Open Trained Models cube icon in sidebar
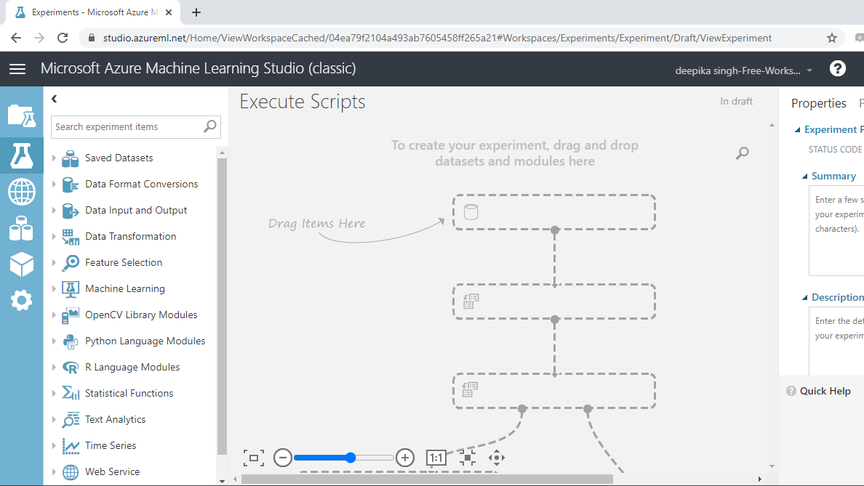864x486 pixels. (x=22, y=264)
